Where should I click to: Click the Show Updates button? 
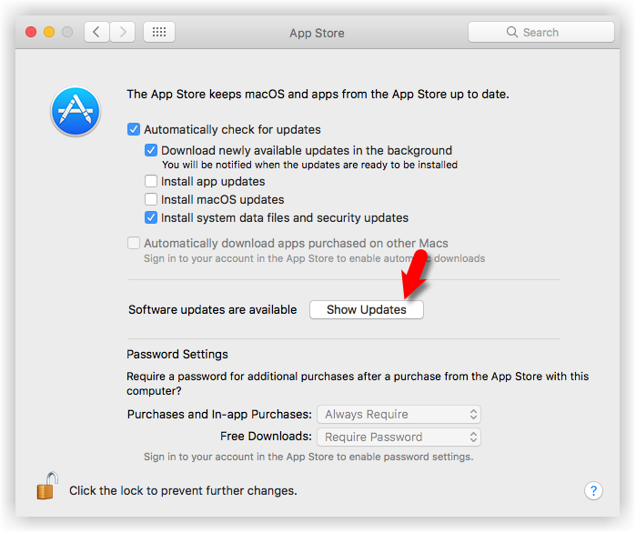tap(367, 309)
